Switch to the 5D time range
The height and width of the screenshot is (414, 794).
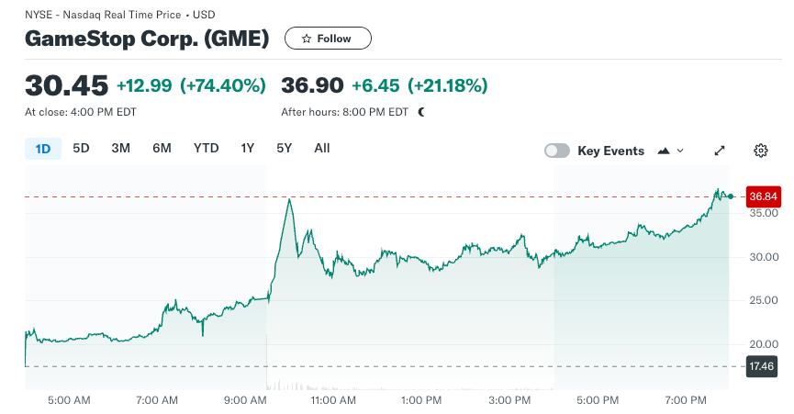point(81,149)
